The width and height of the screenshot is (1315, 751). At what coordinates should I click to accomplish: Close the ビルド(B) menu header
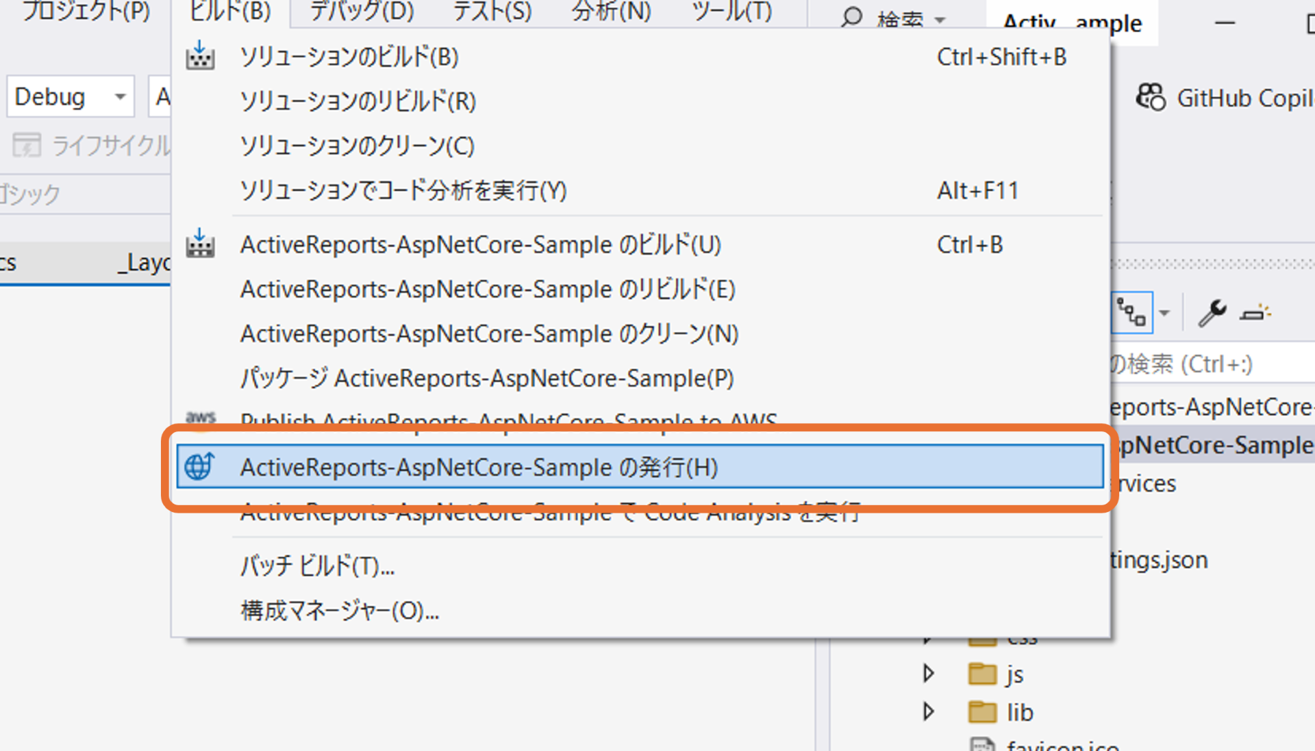click(x=230, y=12)
